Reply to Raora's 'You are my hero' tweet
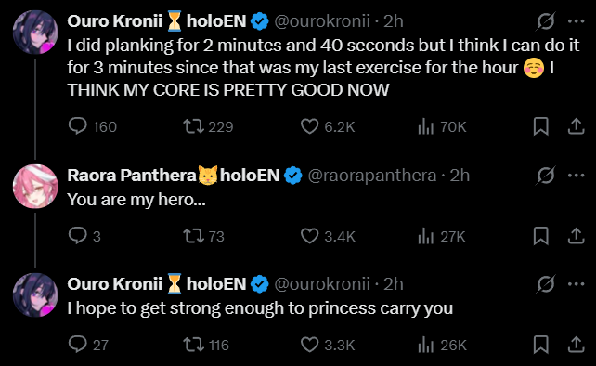 click(78, 236)
